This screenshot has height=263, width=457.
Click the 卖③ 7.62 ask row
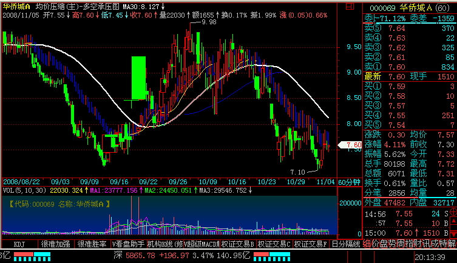(x=409, y=47)
